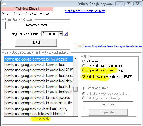Select the 'keyword tool step' keyword row
Image resolution: width=143 pixels, height=126 pixels.
pyautogui.click(x=38, y=81)
